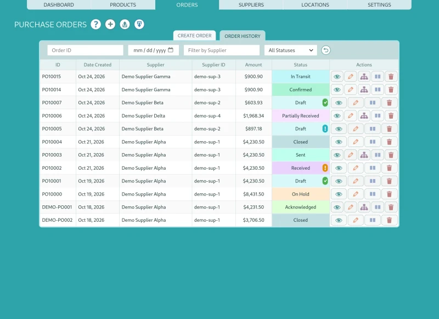The height and width of the screenshot is (319, 439).
Task: Click the green checkmark badge on PO10007
Action: [x=325, y=103]
